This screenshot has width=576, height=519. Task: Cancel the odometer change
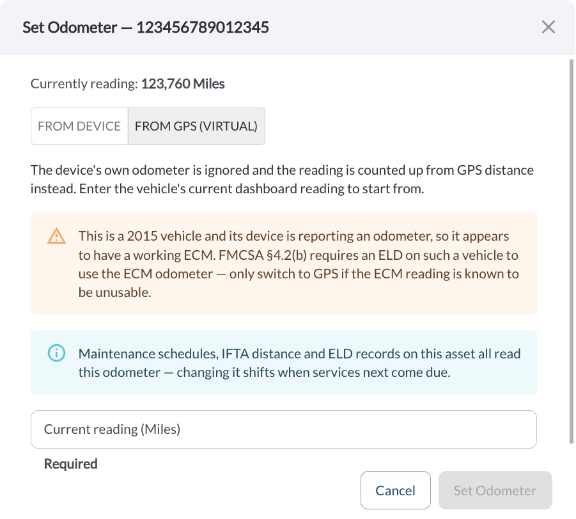point(395,490)
